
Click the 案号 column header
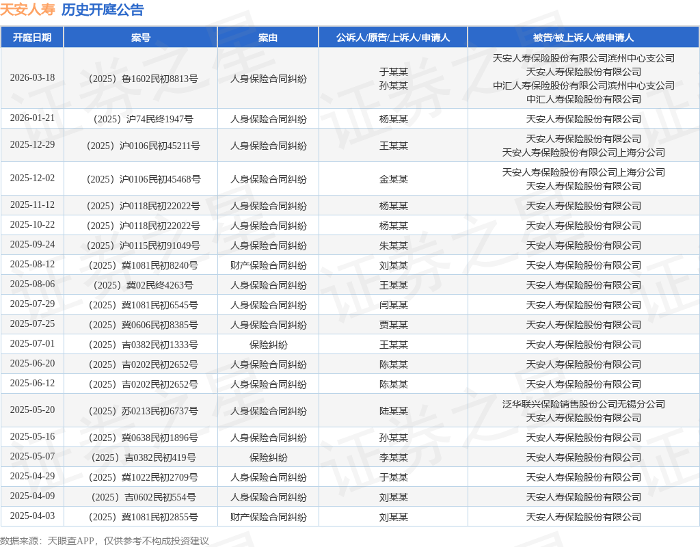pos(141,38)
